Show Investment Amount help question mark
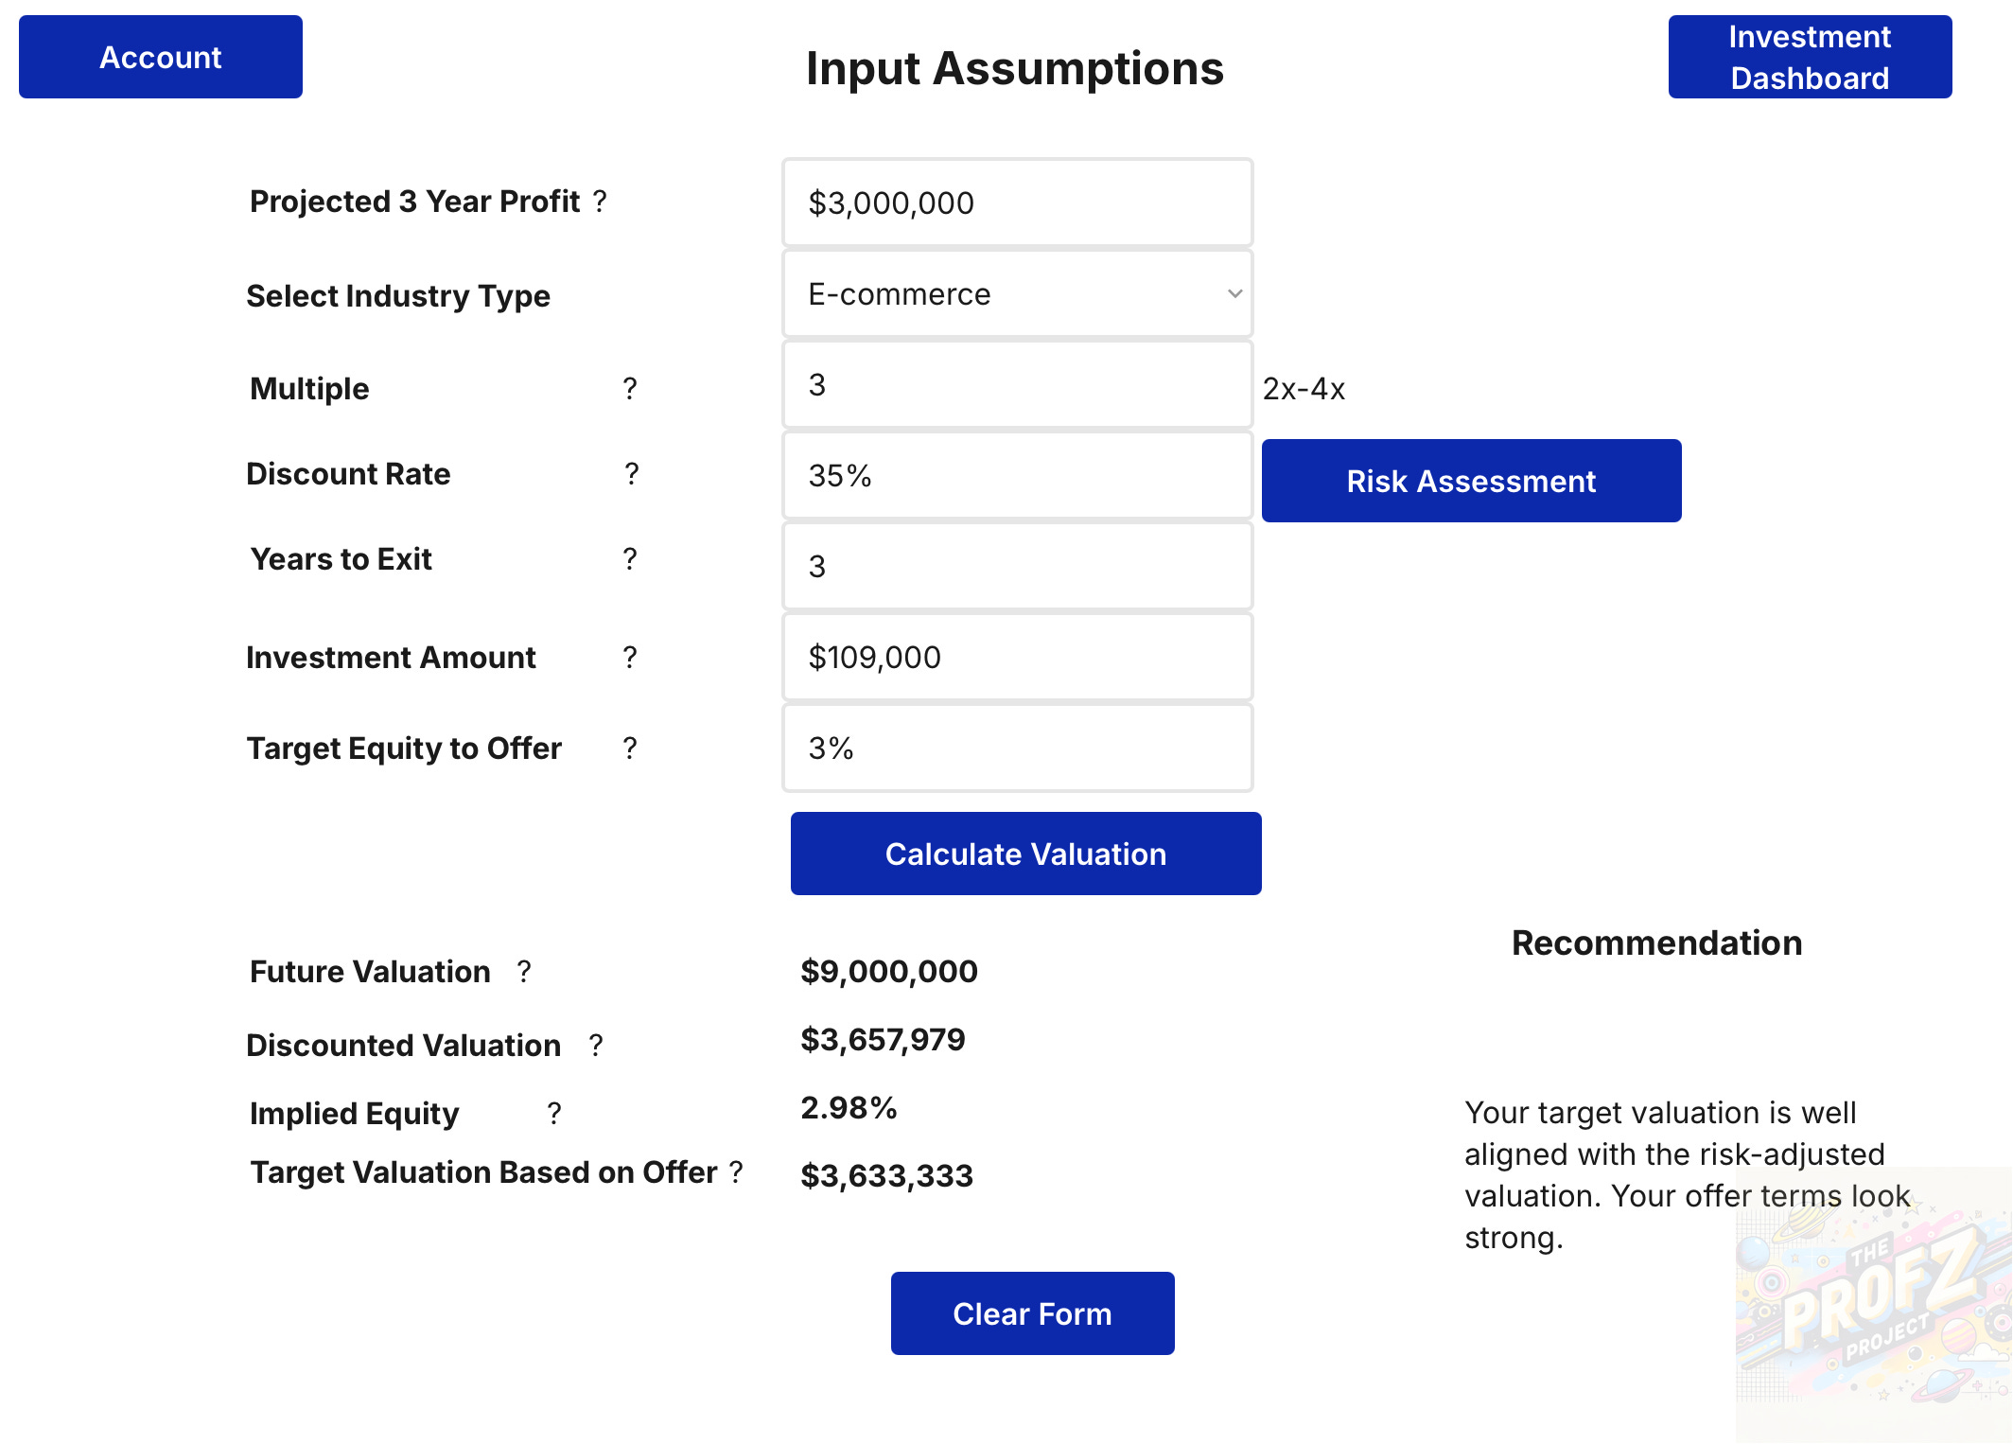This screenshot has width=2013, height=1444. [x=630, y=657]
